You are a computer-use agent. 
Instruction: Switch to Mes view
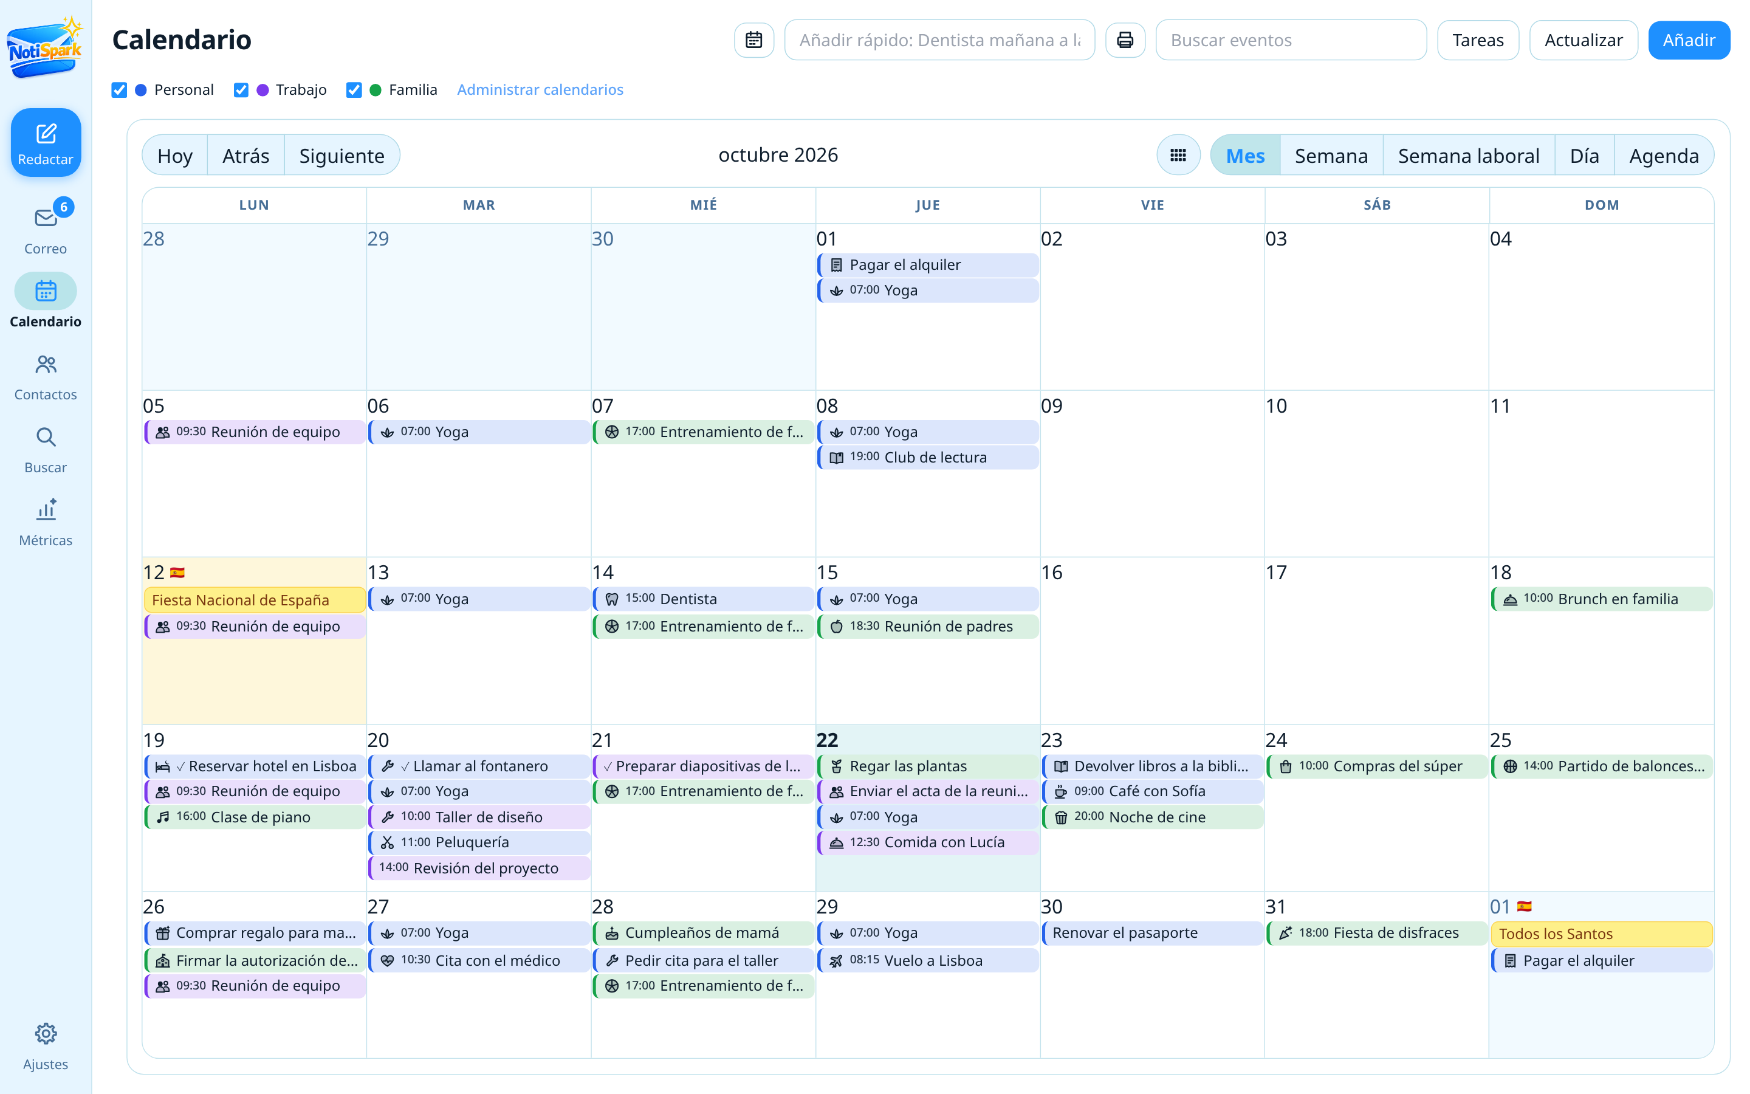coord(1245,155)
